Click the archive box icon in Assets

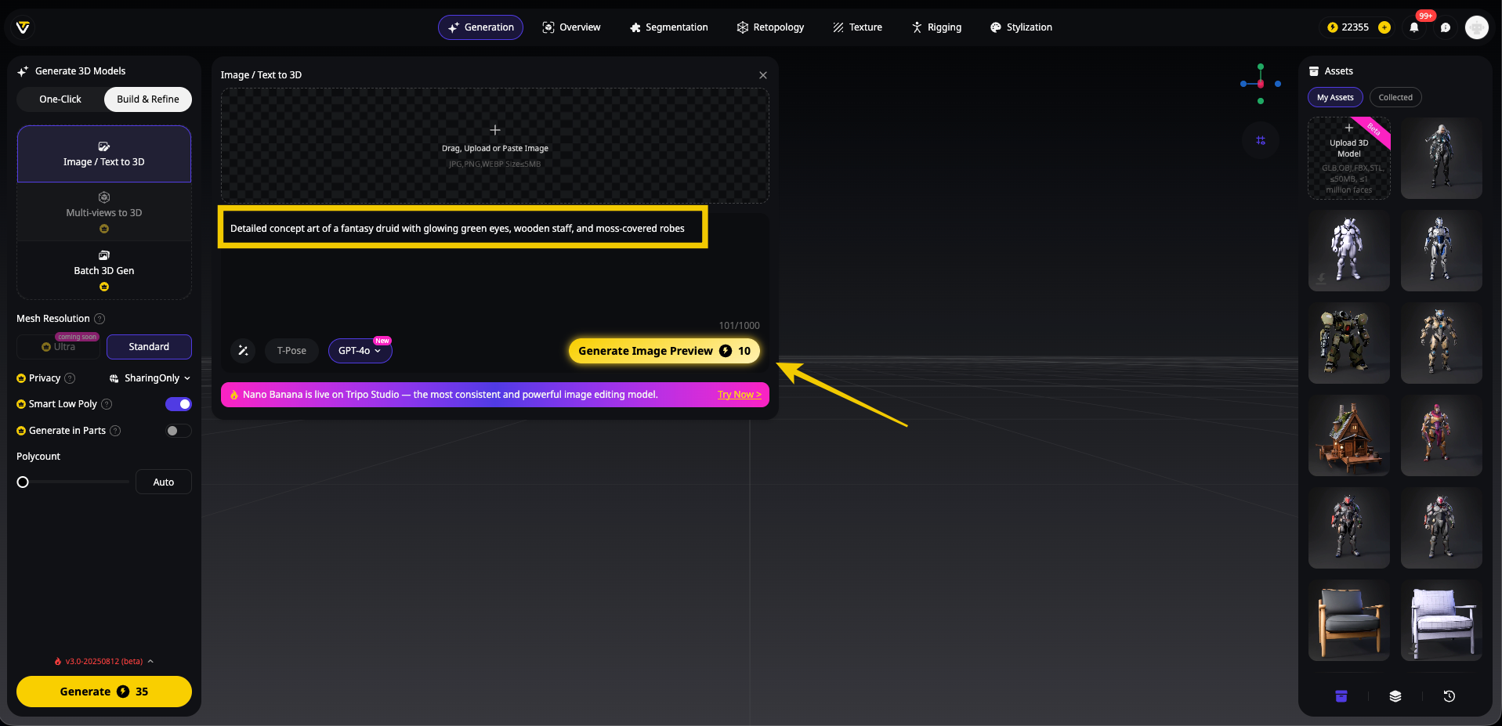(1341, 696)
